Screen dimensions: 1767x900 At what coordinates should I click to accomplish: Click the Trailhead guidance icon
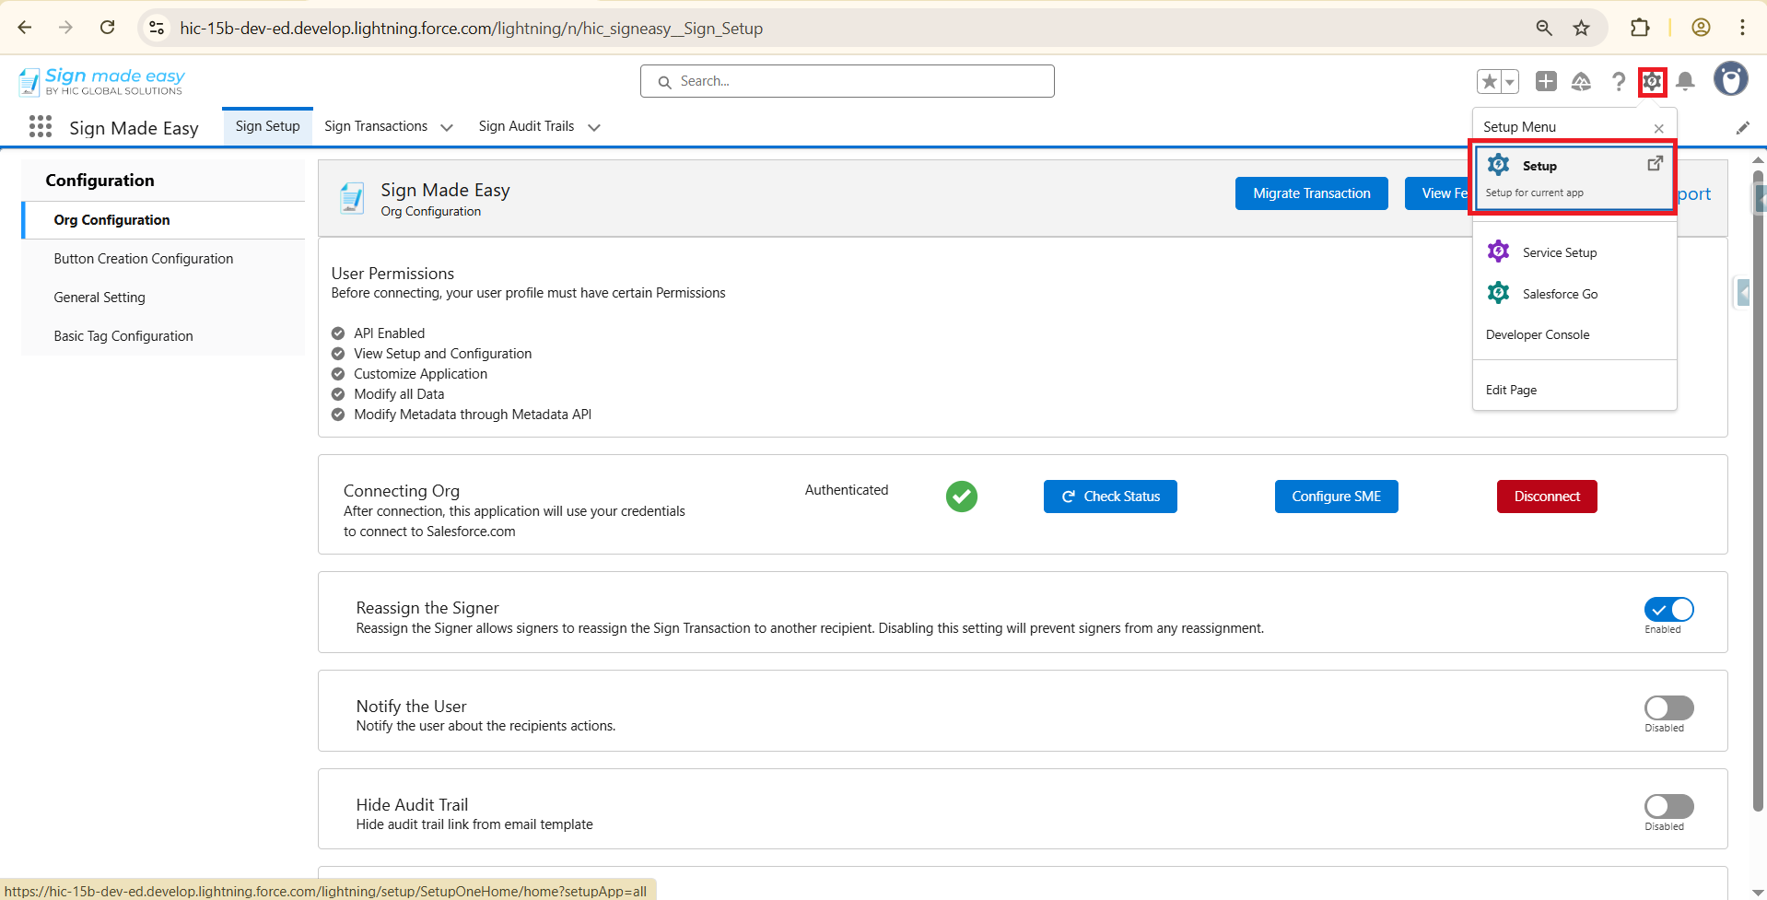click(1581, 82)
